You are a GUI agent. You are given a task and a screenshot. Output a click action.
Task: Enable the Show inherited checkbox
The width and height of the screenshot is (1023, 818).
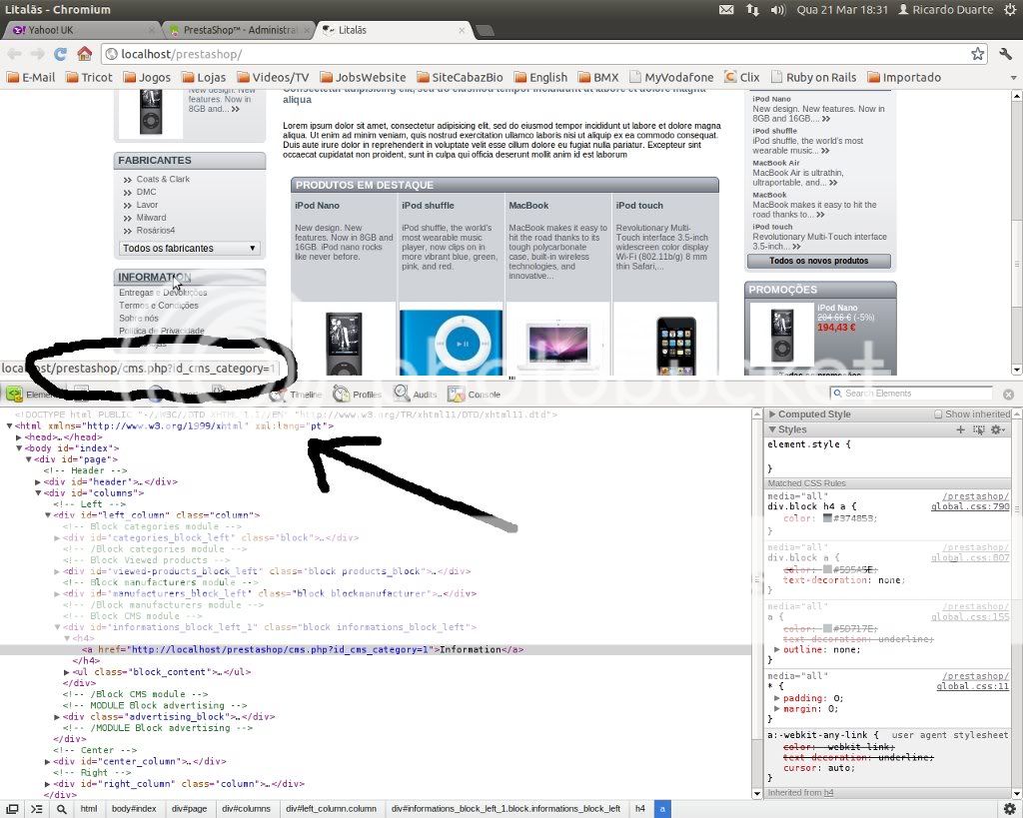coord(938,414)
